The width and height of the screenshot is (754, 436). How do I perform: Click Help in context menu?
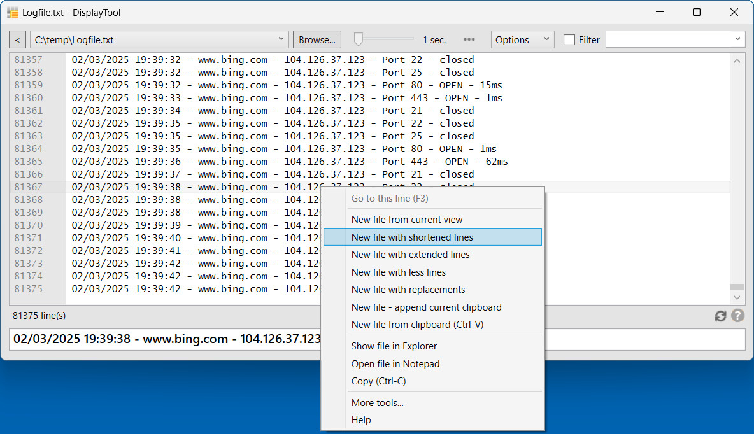tap(432, 421)
